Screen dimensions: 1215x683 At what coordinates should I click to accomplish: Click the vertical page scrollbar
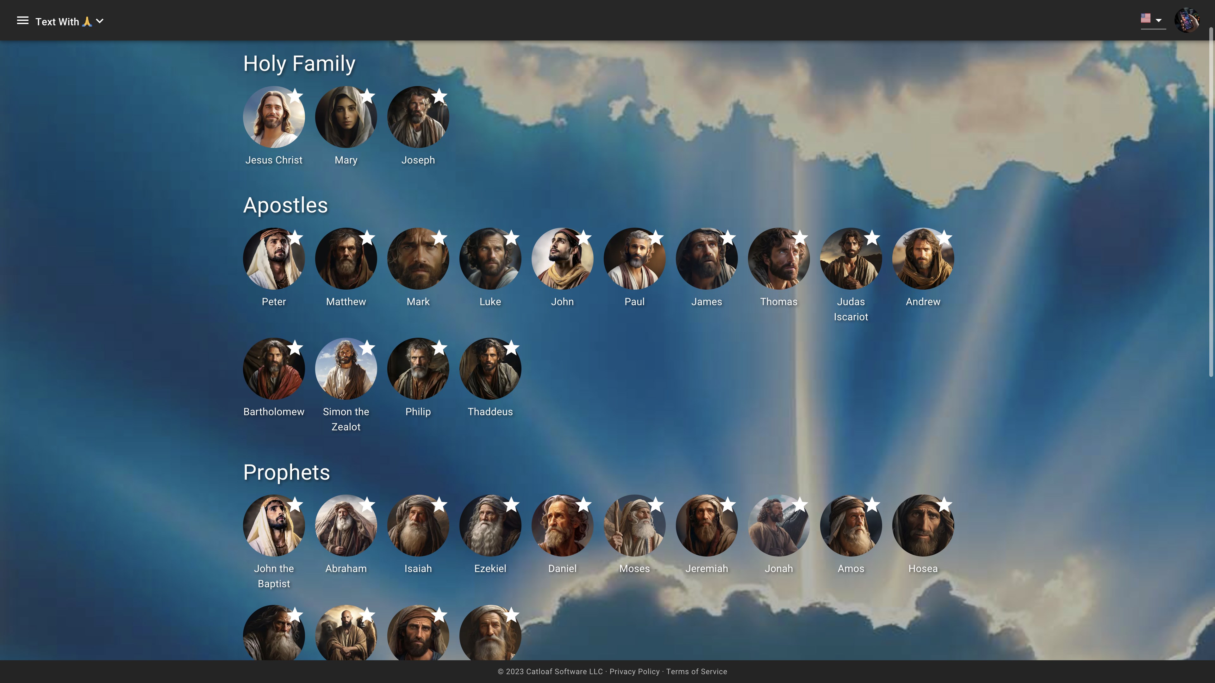tap(1211, 203)
